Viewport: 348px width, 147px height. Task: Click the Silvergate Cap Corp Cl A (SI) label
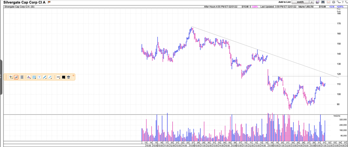pos(20,7)
